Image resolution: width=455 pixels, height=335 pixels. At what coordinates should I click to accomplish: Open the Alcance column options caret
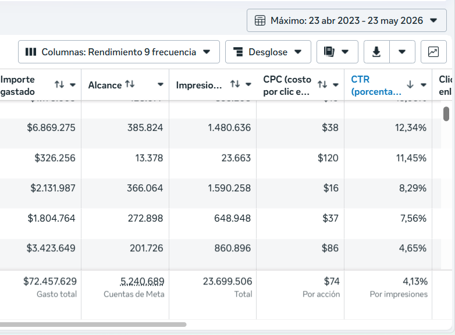click(x=160, y=85)
